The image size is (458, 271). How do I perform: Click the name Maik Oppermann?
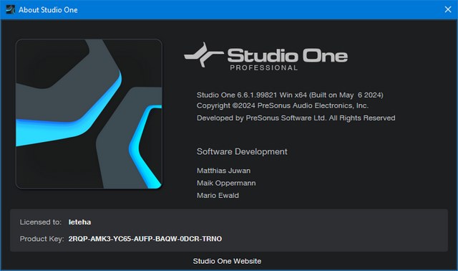[226, 184]
